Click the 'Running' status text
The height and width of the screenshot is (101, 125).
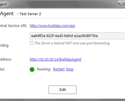(x=44, y=69)
